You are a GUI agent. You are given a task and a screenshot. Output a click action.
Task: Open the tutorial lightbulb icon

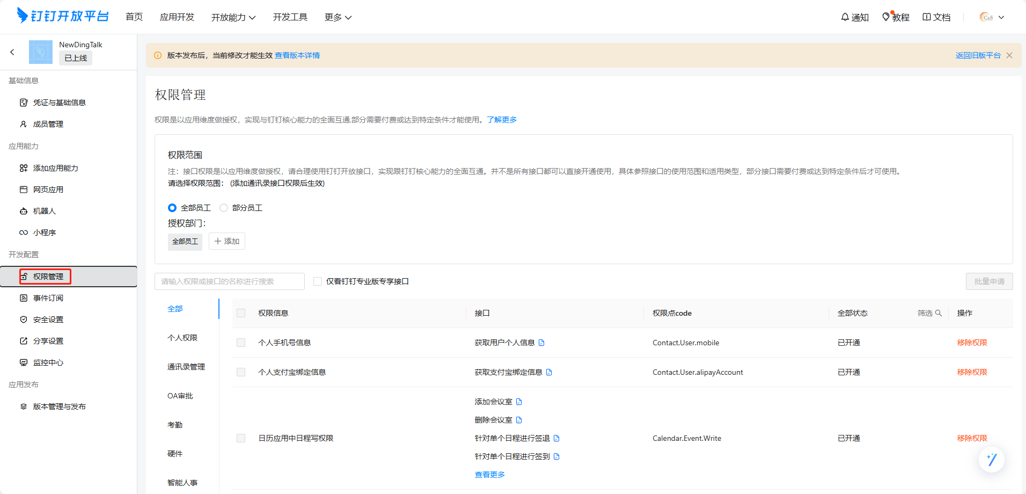tap(886, 17)
